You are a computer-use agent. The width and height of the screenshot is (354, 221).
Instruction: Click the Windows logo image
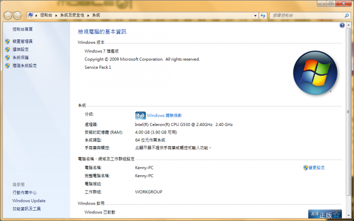click(x=315, y=73)
